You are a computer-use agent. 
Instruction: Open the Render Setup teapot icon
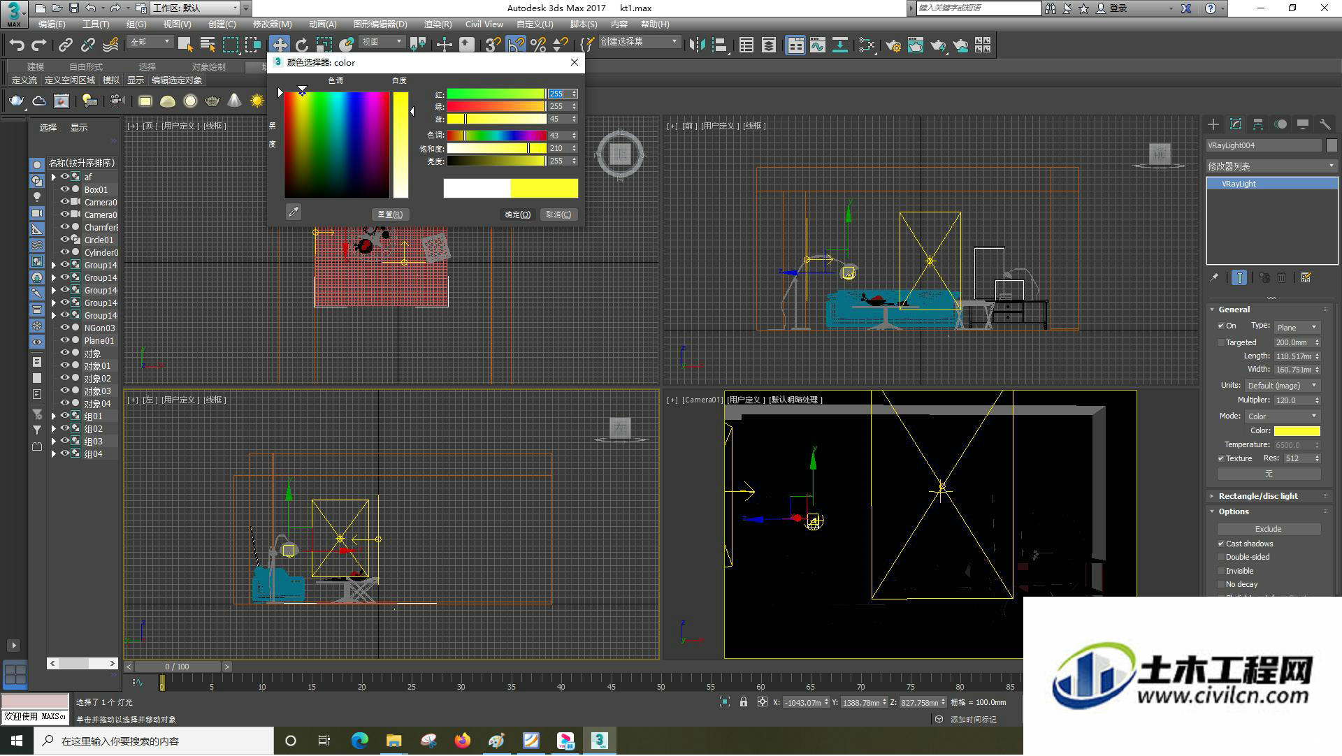(x=893, y=45)
